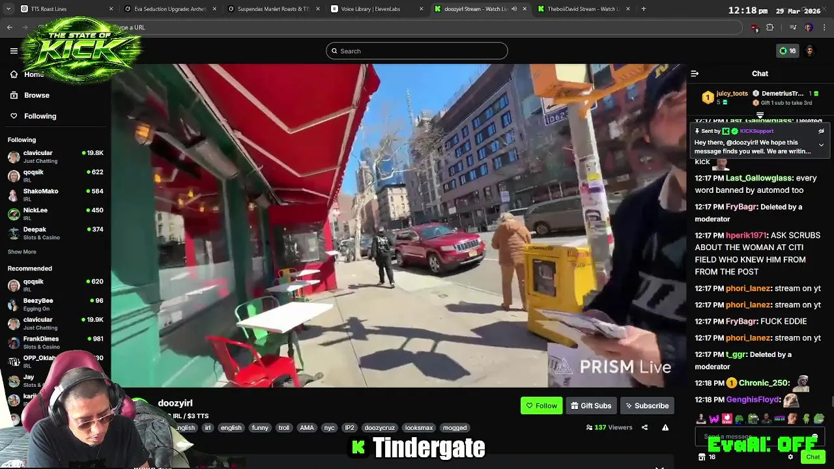834x469 pixels.
Task: Click the IP2 tag
Action: click(x=349, y=427)
